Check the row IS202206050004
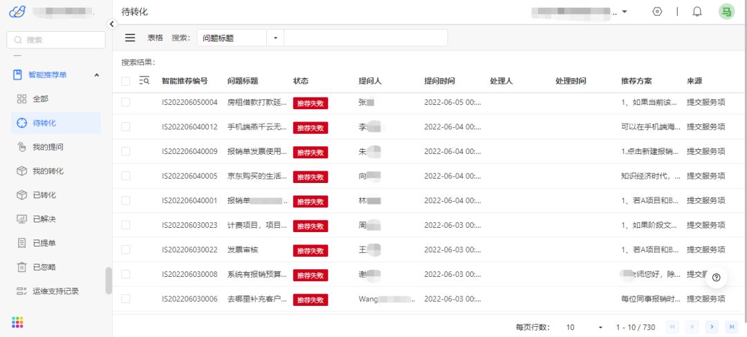Image resolution: width=747 pixels, height=337 pixels. pos(126,102)
